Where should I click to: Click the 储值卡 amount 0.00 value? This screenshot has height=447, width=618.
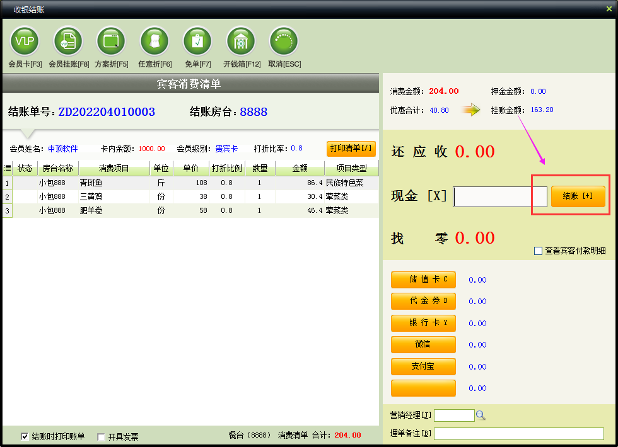tap(478, 280)
